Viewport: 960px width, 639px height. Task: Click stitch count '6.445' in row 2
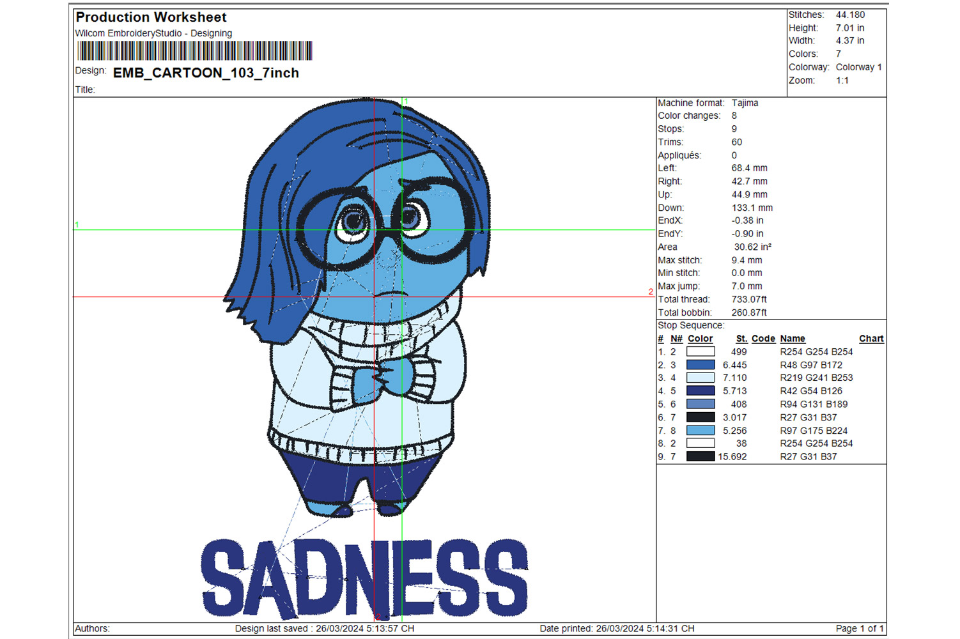(734, 365)
